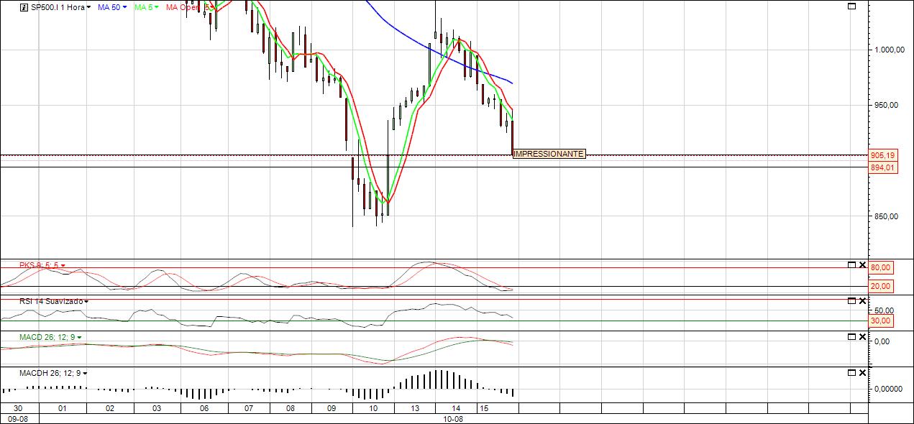Maximize the PKS indicator panel
This screenshot has height=424, width=914.
852,264
